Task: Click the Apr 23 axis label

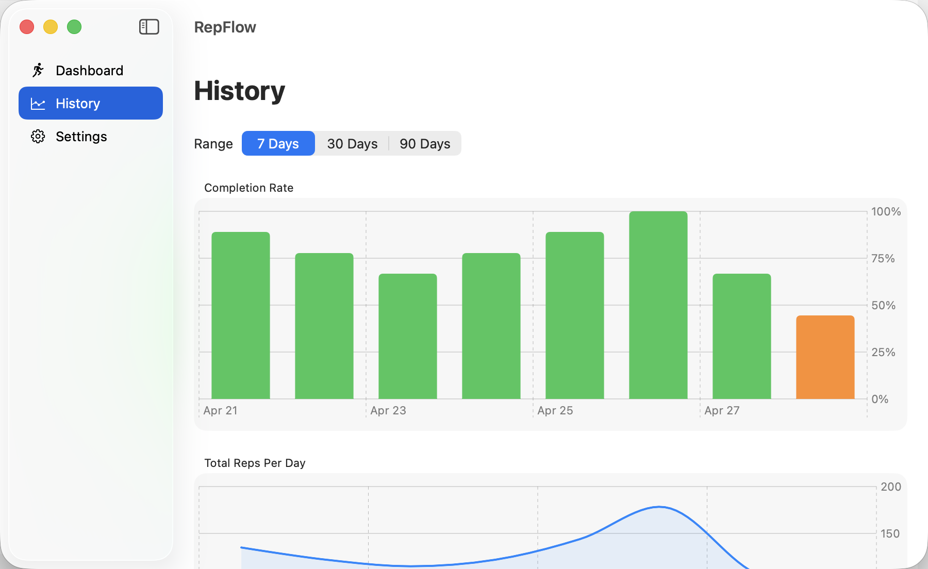Action: point(388,410)
